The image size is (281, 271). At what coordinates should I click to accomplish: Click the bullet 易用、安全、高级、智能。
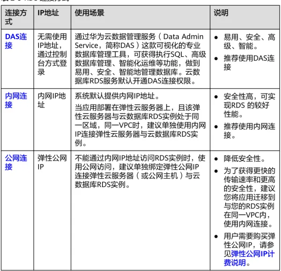249,42
